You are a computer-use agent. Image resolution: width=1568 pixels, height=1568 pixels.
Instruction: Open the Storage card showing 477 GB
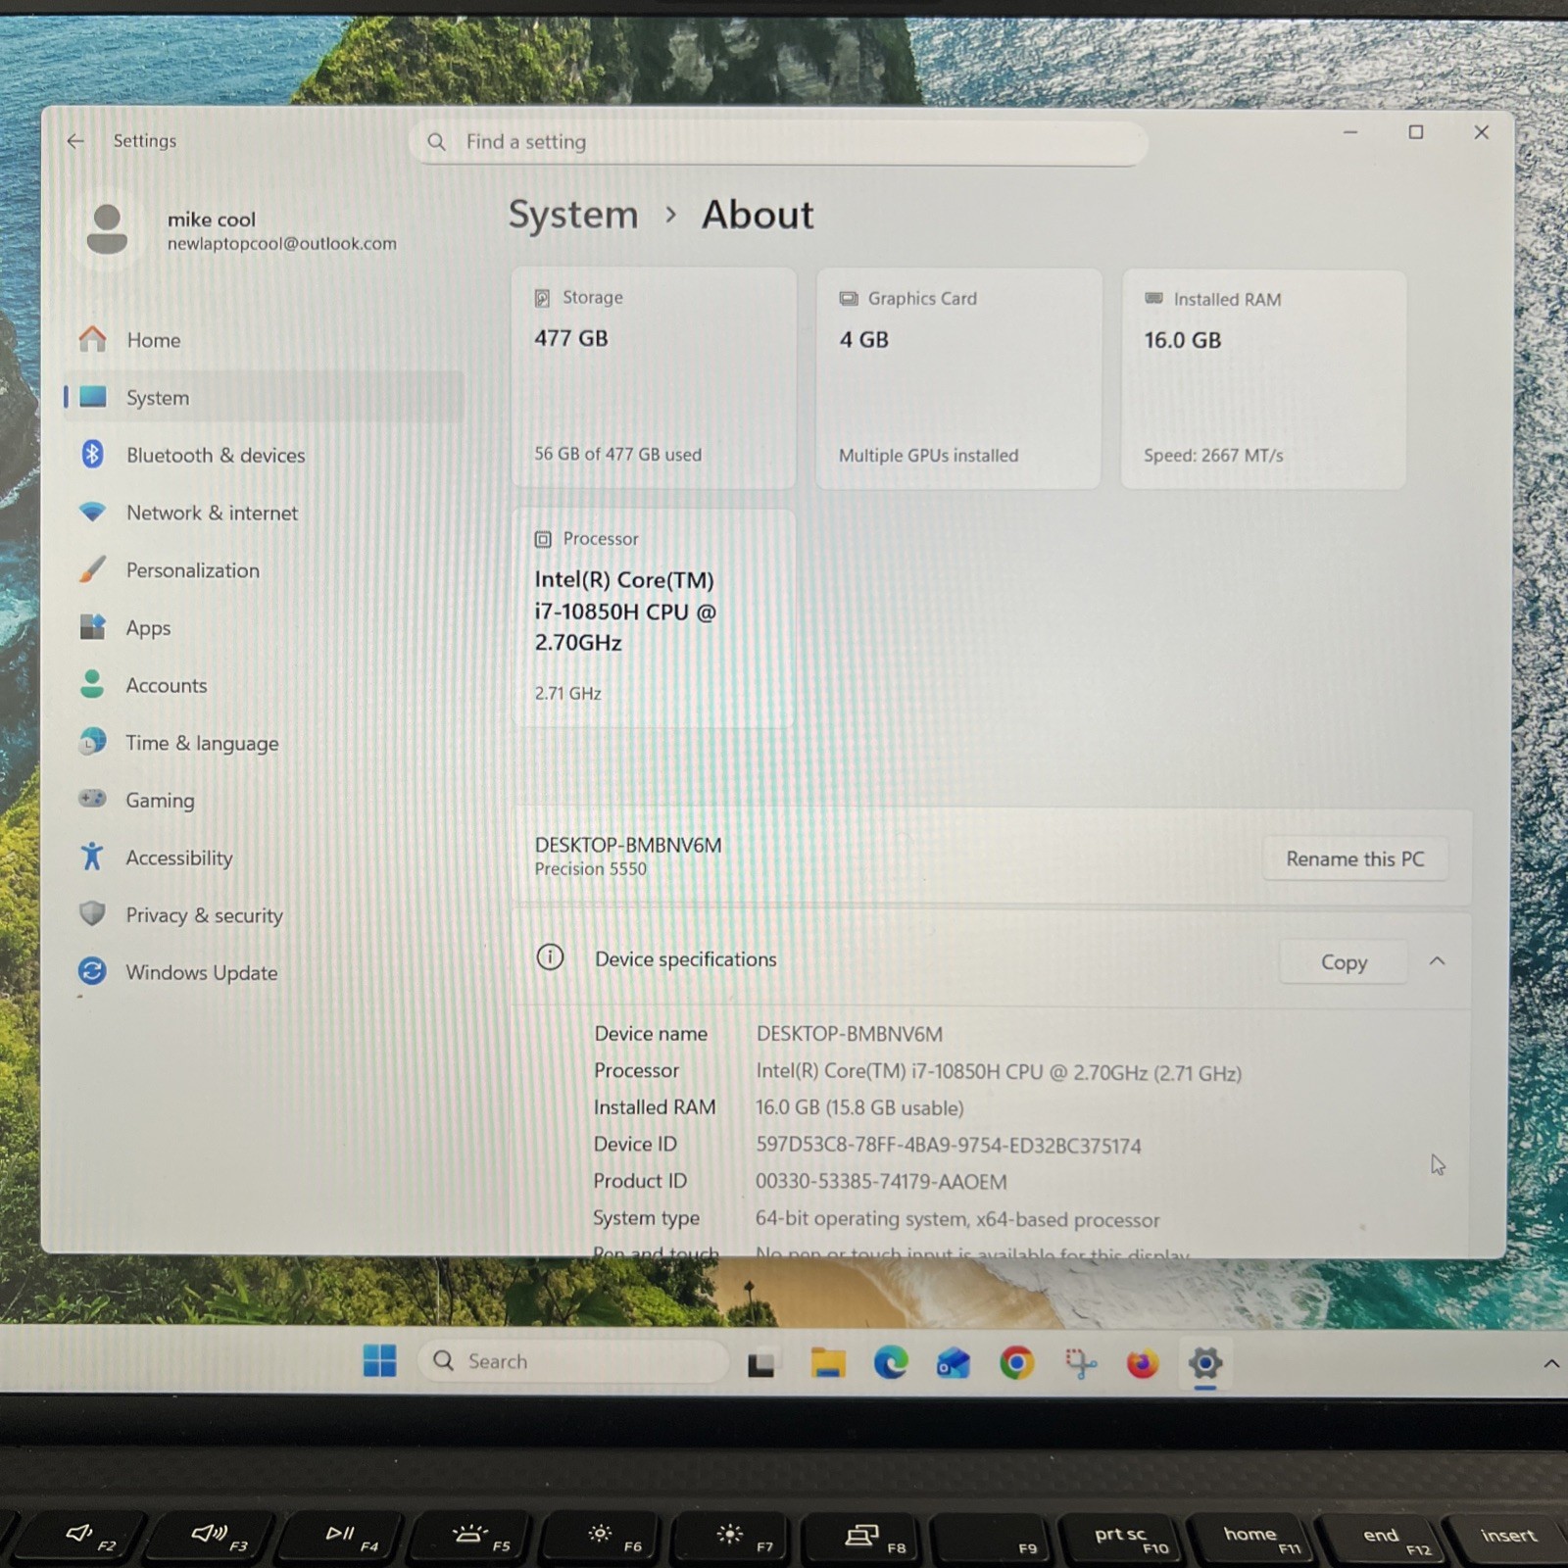[654, 377]
